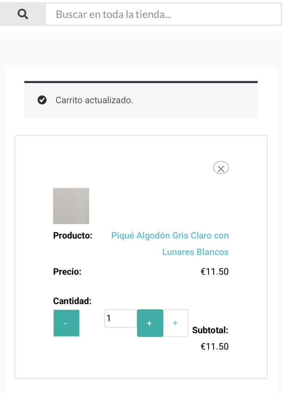Click the 'Precio:' label
This screenshot has width=282, height=393.
coord(67,272)
